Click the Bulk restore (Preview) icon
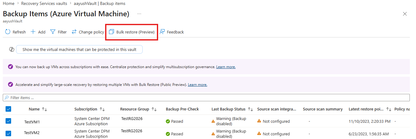This screenshot has width=416, height=139. point(111,32)
